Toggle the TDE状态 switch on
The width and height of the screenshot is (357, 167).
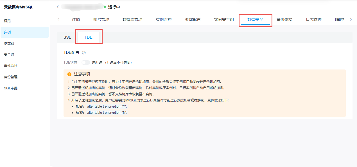86,62
